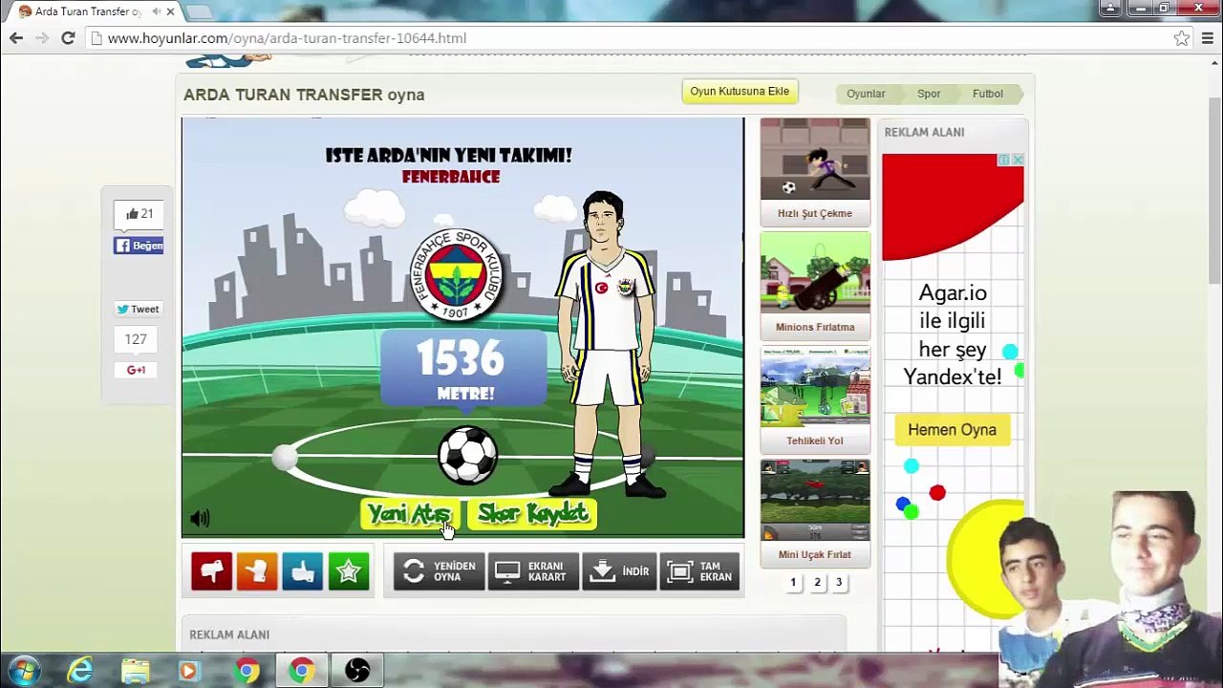
Task: Open the Futbol breadcrumb link
Action: tap(988, 94)
